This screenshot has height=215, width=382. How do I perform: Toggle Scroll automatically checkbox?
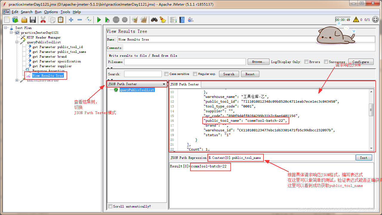point(110,206)
